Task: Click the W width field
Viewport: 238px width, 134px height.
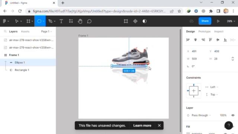Action: (x=197, y=59)
